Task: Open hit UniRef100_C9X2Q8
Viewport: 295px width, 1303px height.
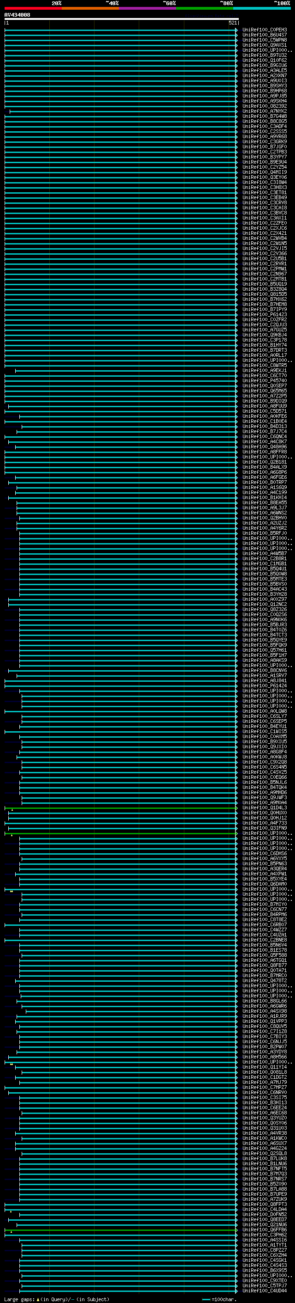Action: [265, 762]
